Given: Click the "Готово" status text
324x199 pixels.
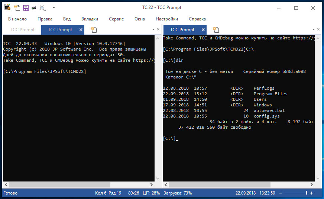Looking at the screenshot, I should (10, 193).
